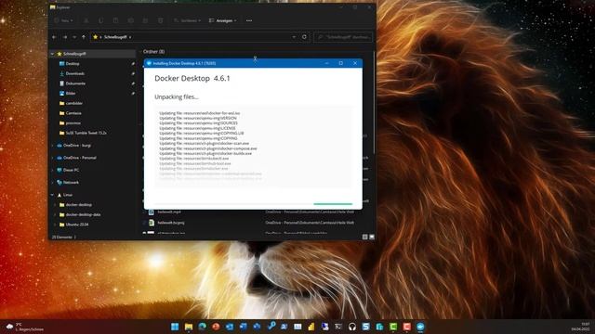Image resolution: width=595 pixels, height=334 pixels.
Task: Select the Camtasia folder in sidebar
Action: 71,113
